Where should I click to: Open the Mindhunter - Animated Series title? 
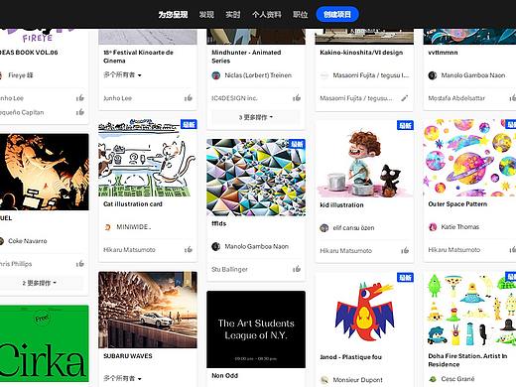(x=246, y=57)
